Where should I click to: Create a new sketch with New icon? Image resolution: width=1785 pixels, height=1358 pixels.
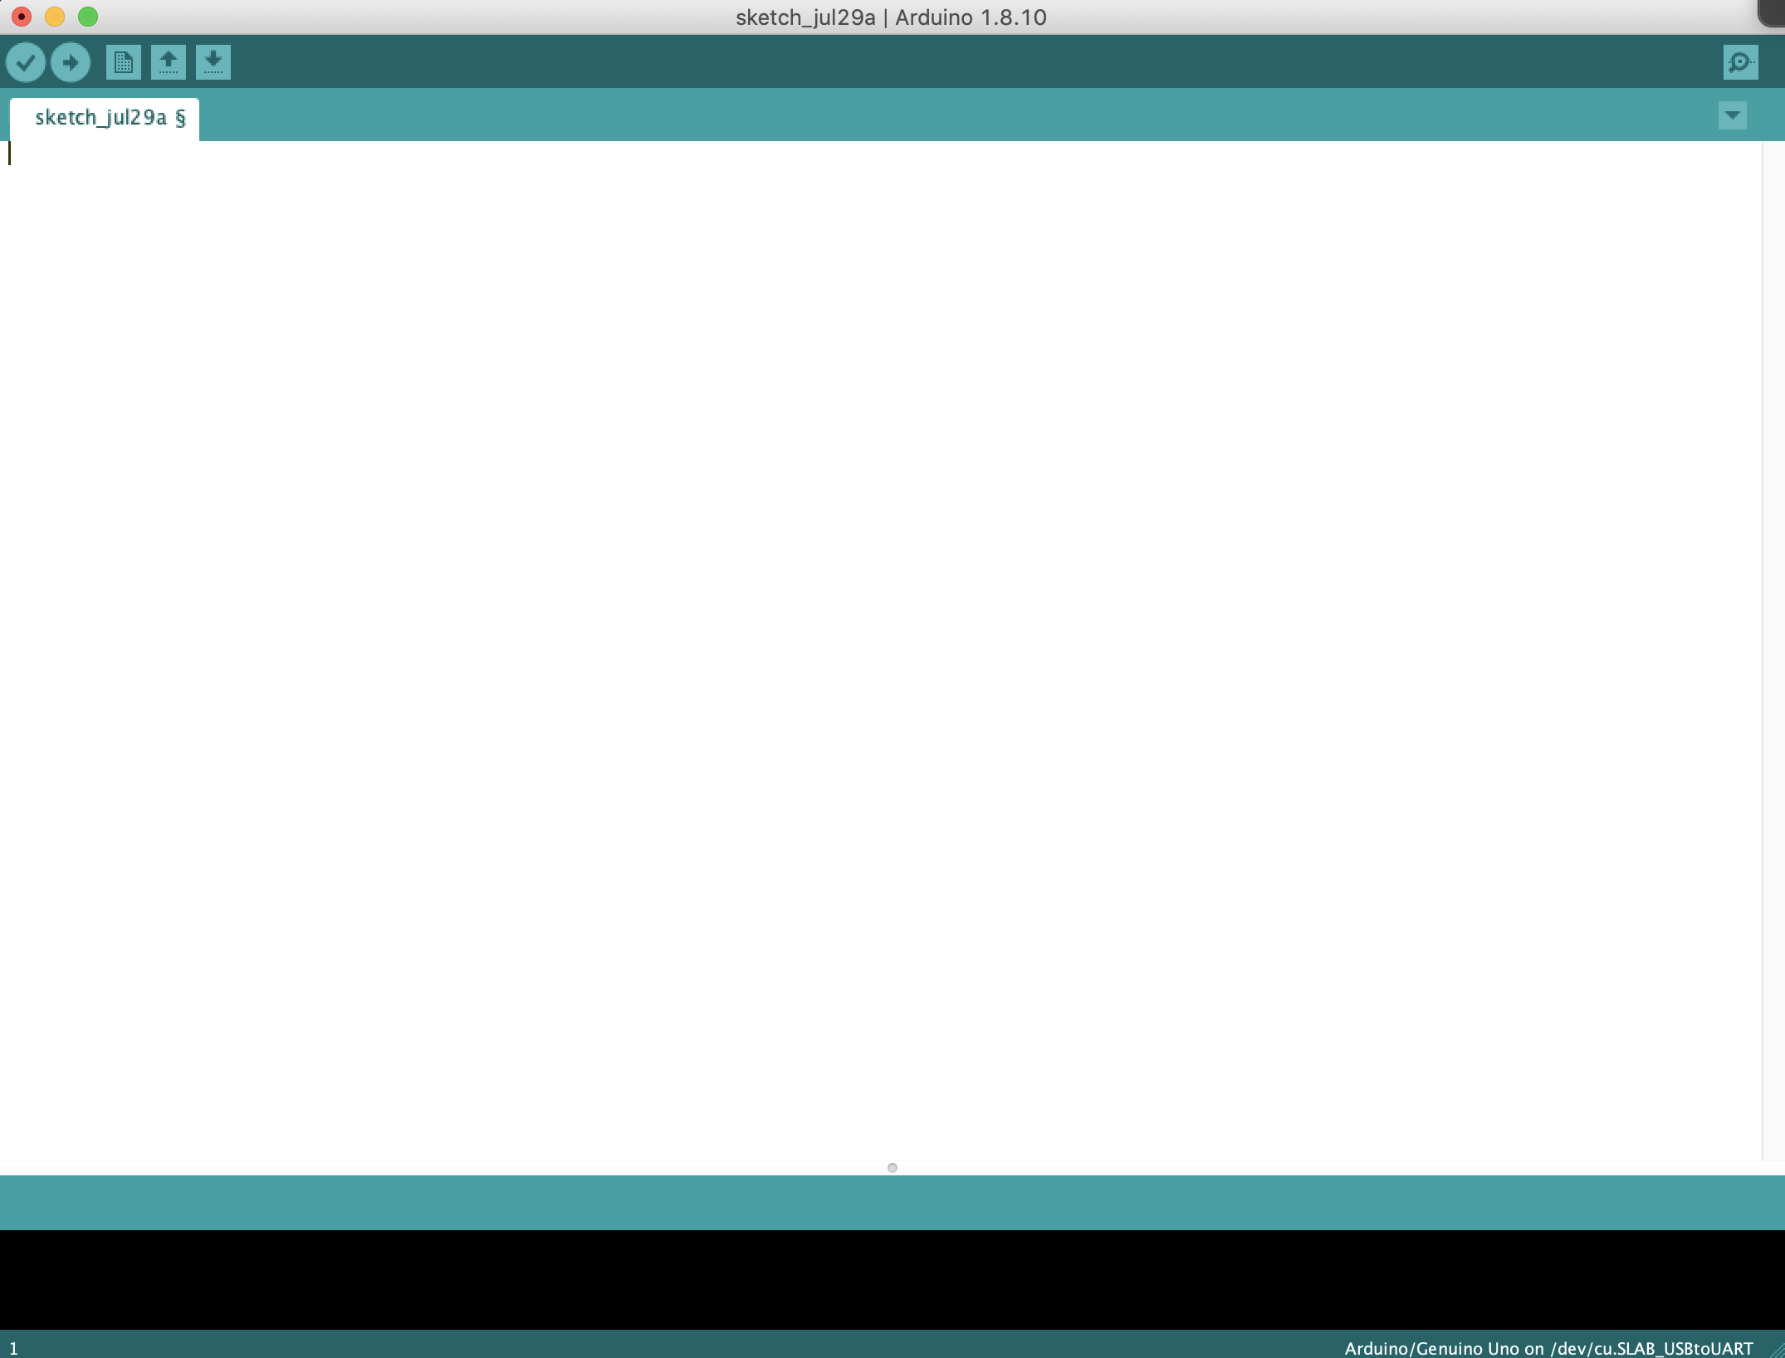click(x=124, y=62)
